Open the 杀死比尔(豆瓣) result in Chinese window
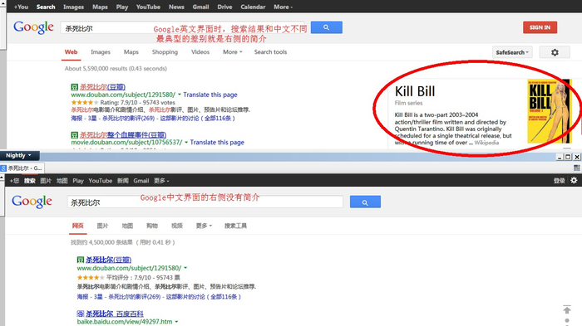This screenshot has height=326, width=582. (108, 260)
